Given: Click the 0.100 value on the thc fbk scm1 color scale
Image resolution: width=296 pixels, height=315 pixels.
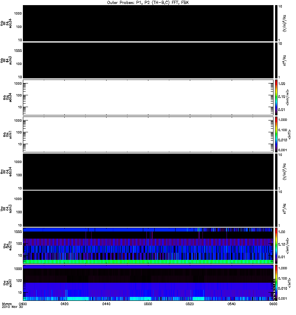Looking at the screenshot, I should point(283,278).
